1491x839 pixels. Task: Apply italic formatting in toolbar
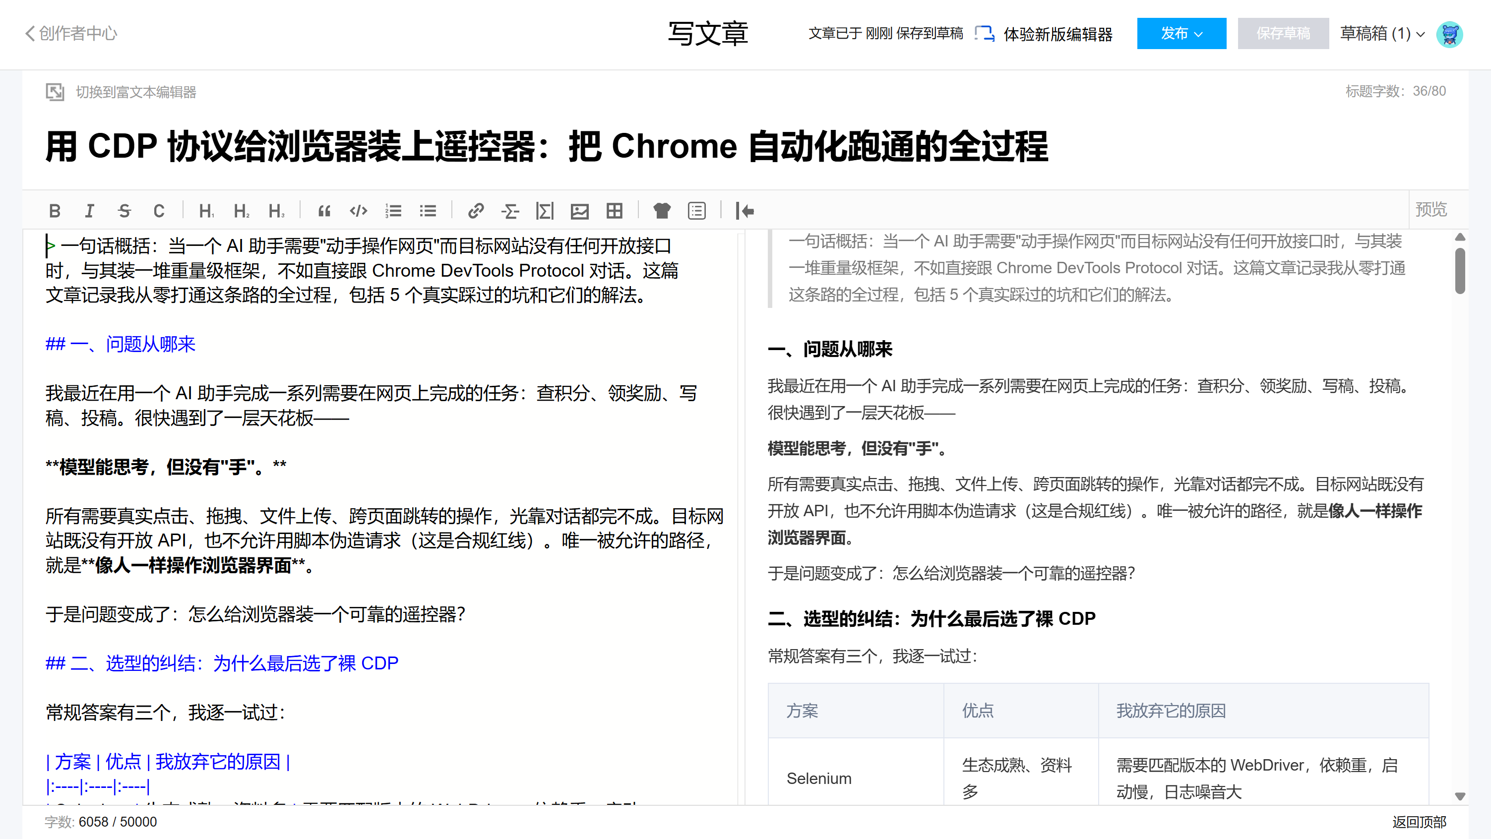[90, 211]
